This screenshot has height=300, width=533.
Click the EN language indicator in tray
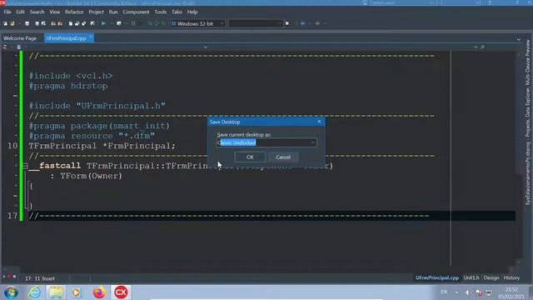[x=444, y=292]
